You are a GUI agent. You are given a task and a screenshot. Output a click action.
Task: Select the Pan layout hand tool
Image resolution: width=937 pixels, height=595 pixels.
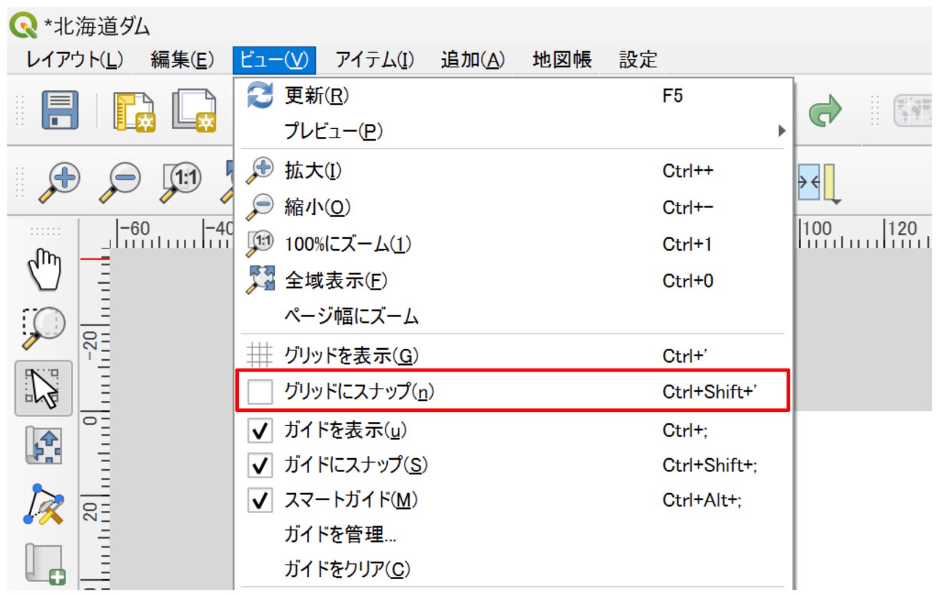[45, 269]
